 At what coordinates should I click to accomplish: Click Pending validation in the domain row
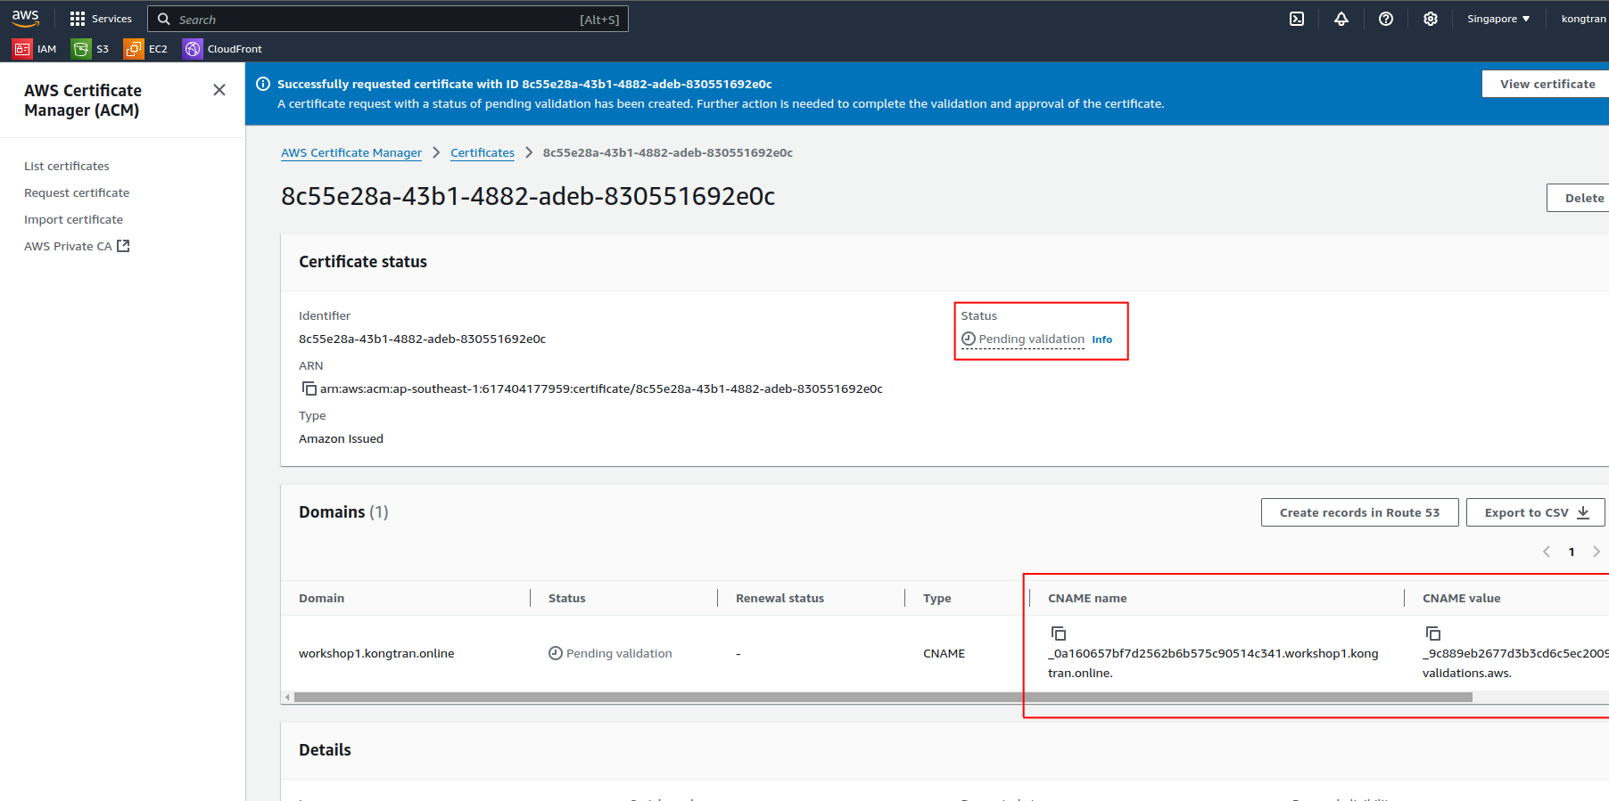pos(611,653)
